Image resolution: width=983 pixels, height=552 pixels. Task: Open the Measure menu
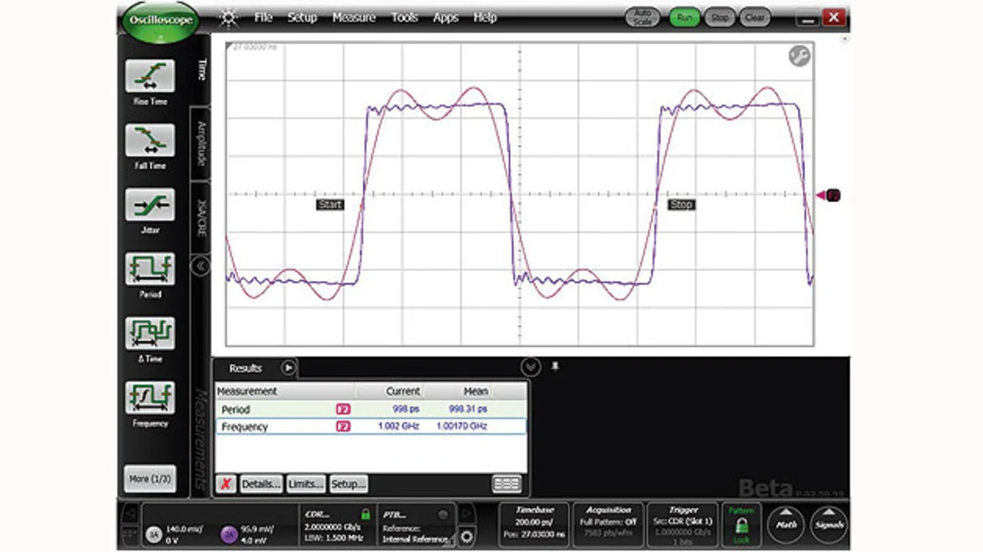pos(354,18)
